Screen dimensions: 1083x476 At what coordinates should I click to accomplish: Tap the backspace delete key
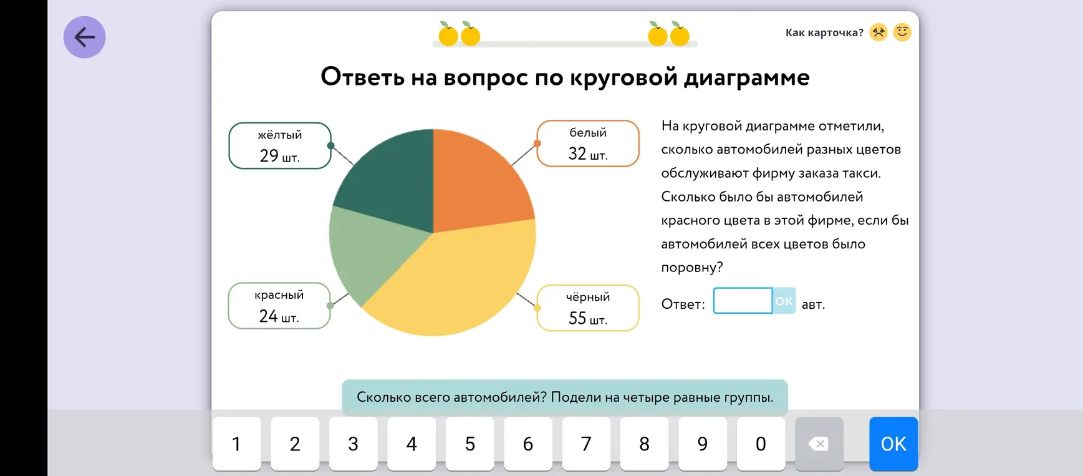pos(819,444)
